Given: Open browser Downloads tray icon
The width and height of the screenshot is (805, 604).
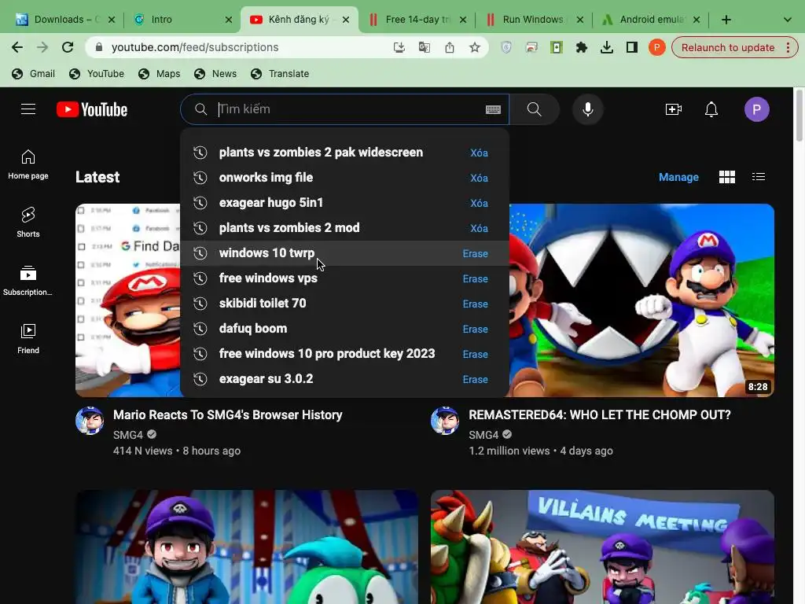Looking at the screenshot, I should click(606, 48).
